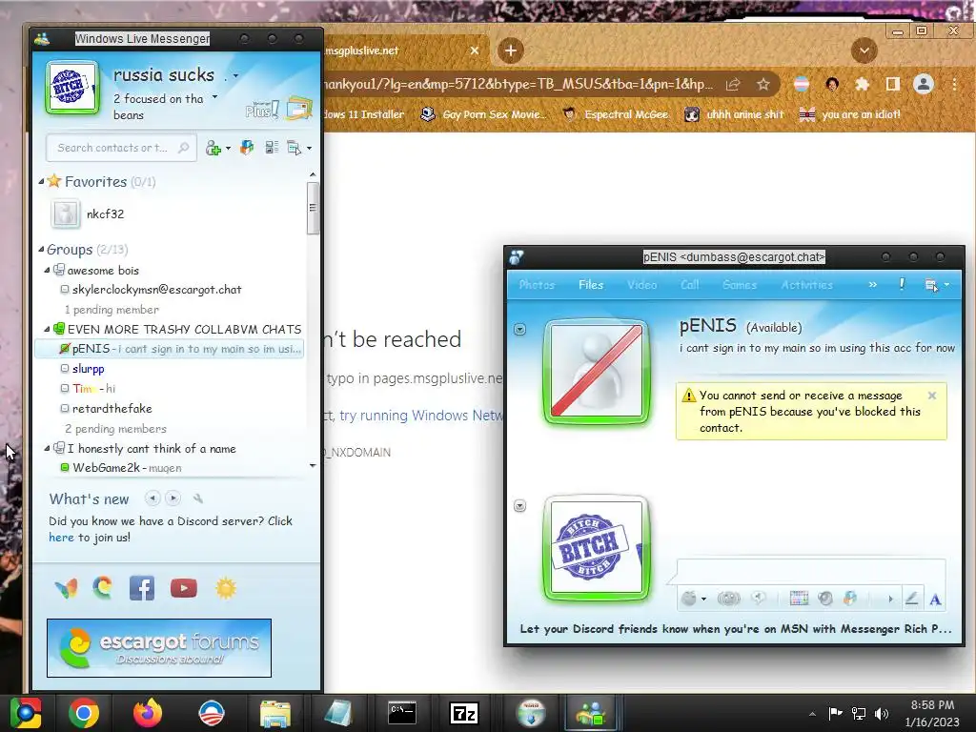Click the chat message input box
The width and height of the screenshot is (976, 732).
click(810, 571)
